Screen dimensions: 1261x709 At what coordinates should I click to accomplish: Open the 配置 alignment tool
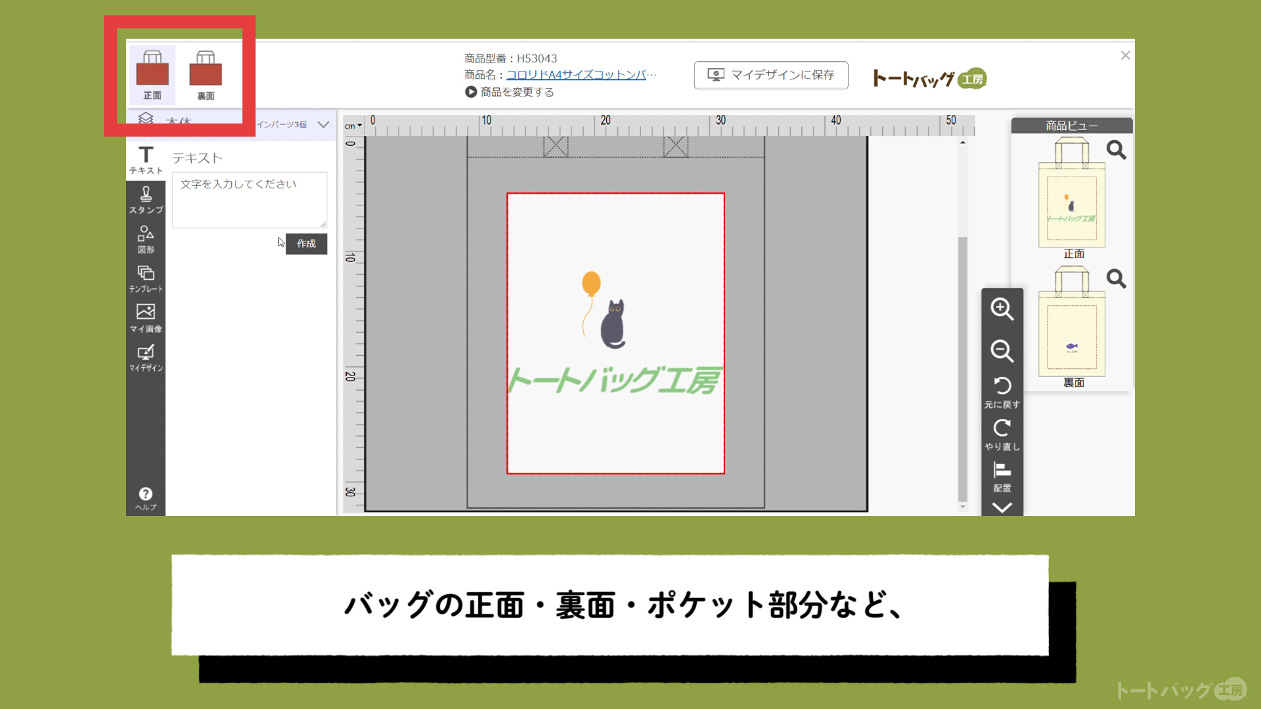(1002, 477)
